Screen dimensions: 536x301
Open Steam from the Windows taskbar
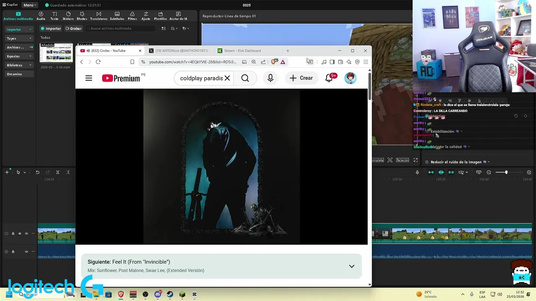click(170, 294)
